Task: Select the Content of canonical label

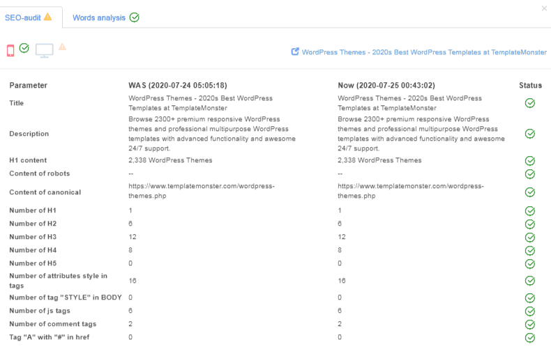Action: [x=45, y=192]
